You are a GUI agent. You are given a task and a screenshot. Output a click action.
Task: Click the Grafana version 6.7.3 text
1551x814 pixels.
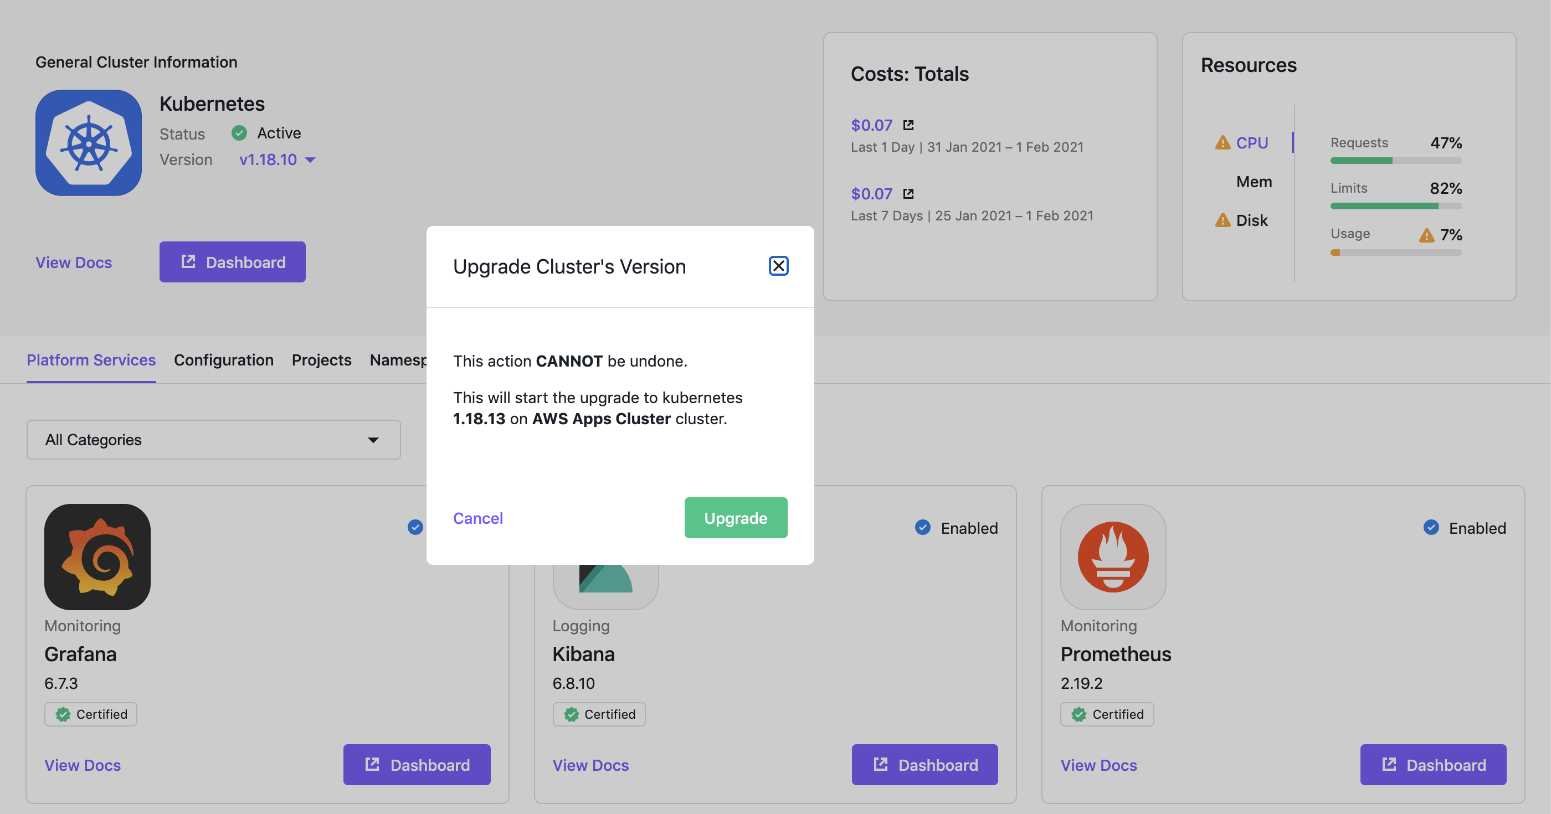tap(61, 683)
